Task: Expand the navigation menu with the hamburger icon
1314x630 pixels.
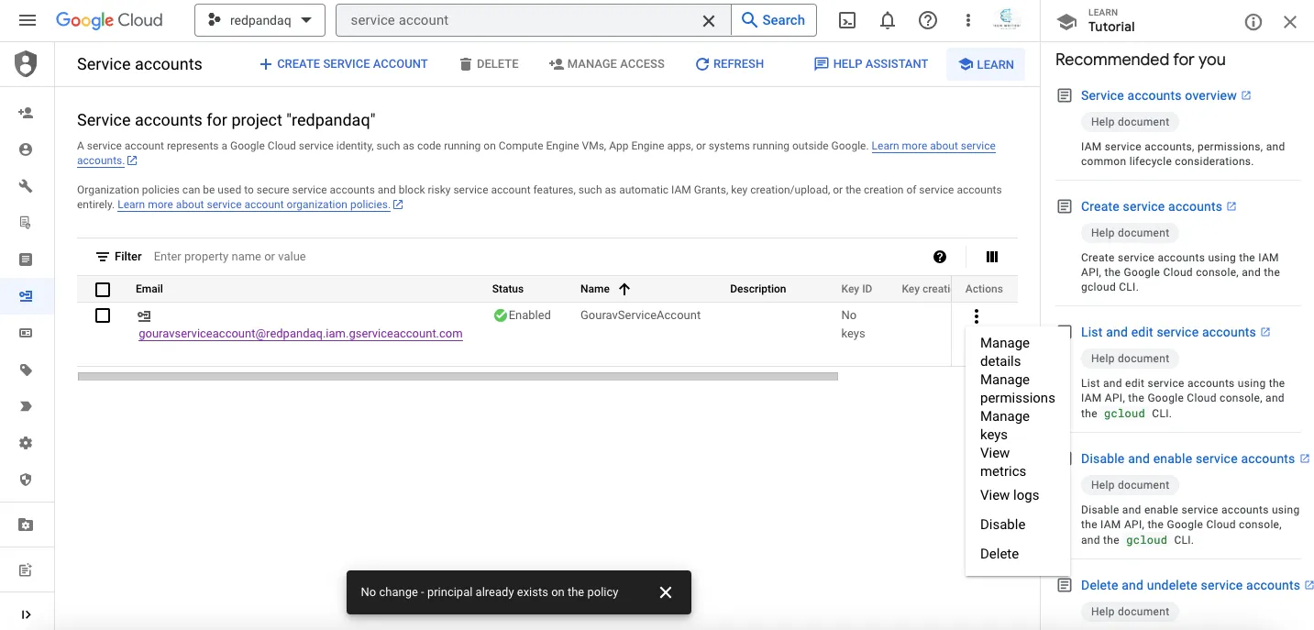Action: click(27, 19)
